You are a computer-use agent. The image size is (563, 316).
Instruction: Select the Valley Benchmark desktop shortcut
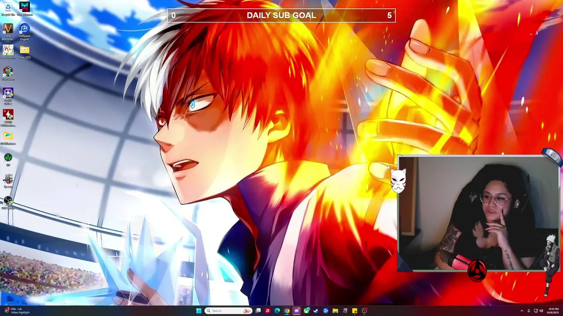8,32
